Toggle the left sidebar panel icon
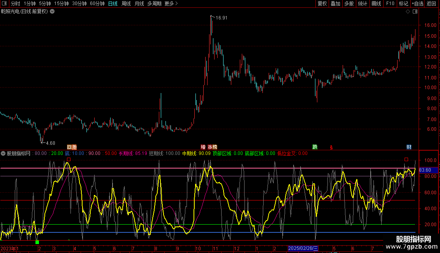Image resolution: width=440 pixels, height=253 pixels. coord(4,4)
